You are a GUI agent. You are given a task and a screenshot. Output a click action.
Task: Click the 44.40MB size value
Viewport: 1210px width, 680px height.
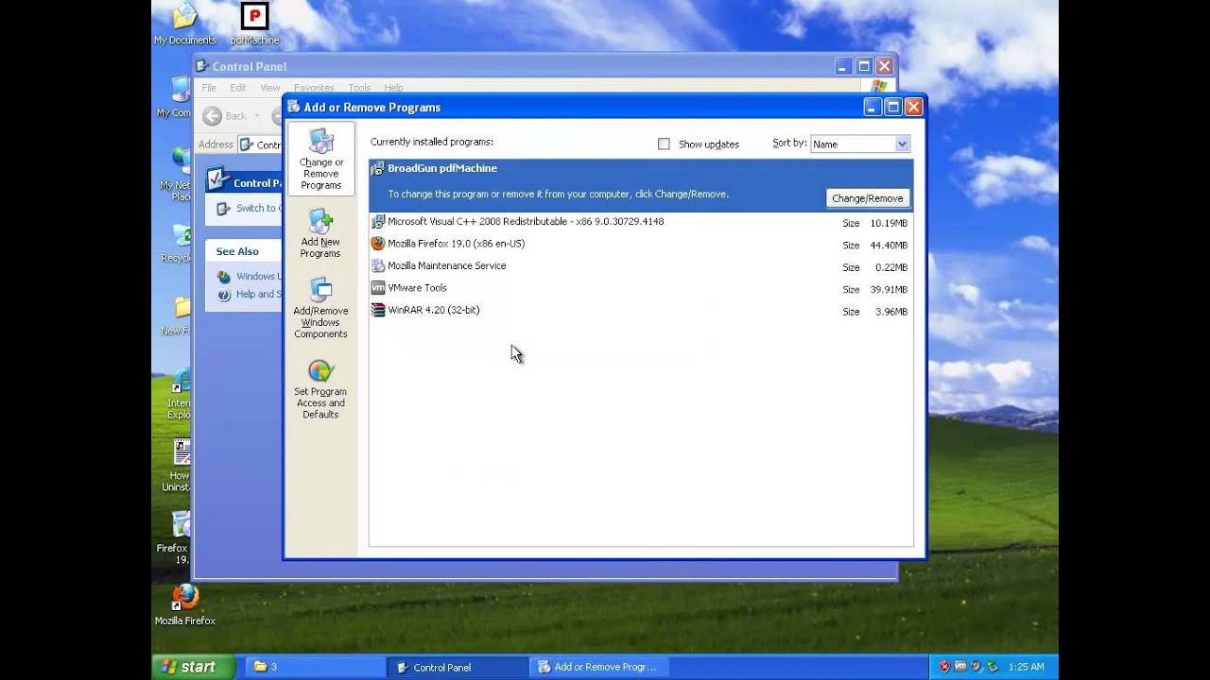tap(889, 246)
